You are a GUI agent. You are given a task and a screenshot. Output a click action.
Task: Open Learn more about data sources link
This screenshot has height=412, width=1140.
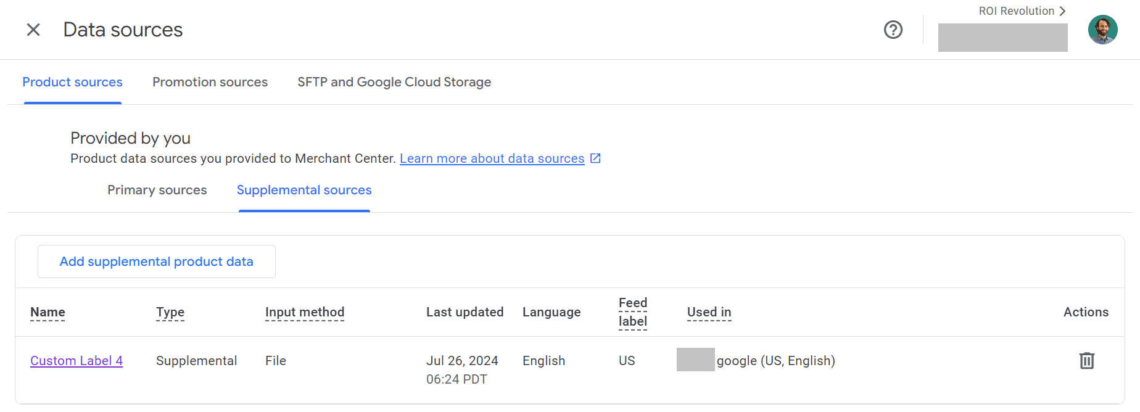[492, 159]
